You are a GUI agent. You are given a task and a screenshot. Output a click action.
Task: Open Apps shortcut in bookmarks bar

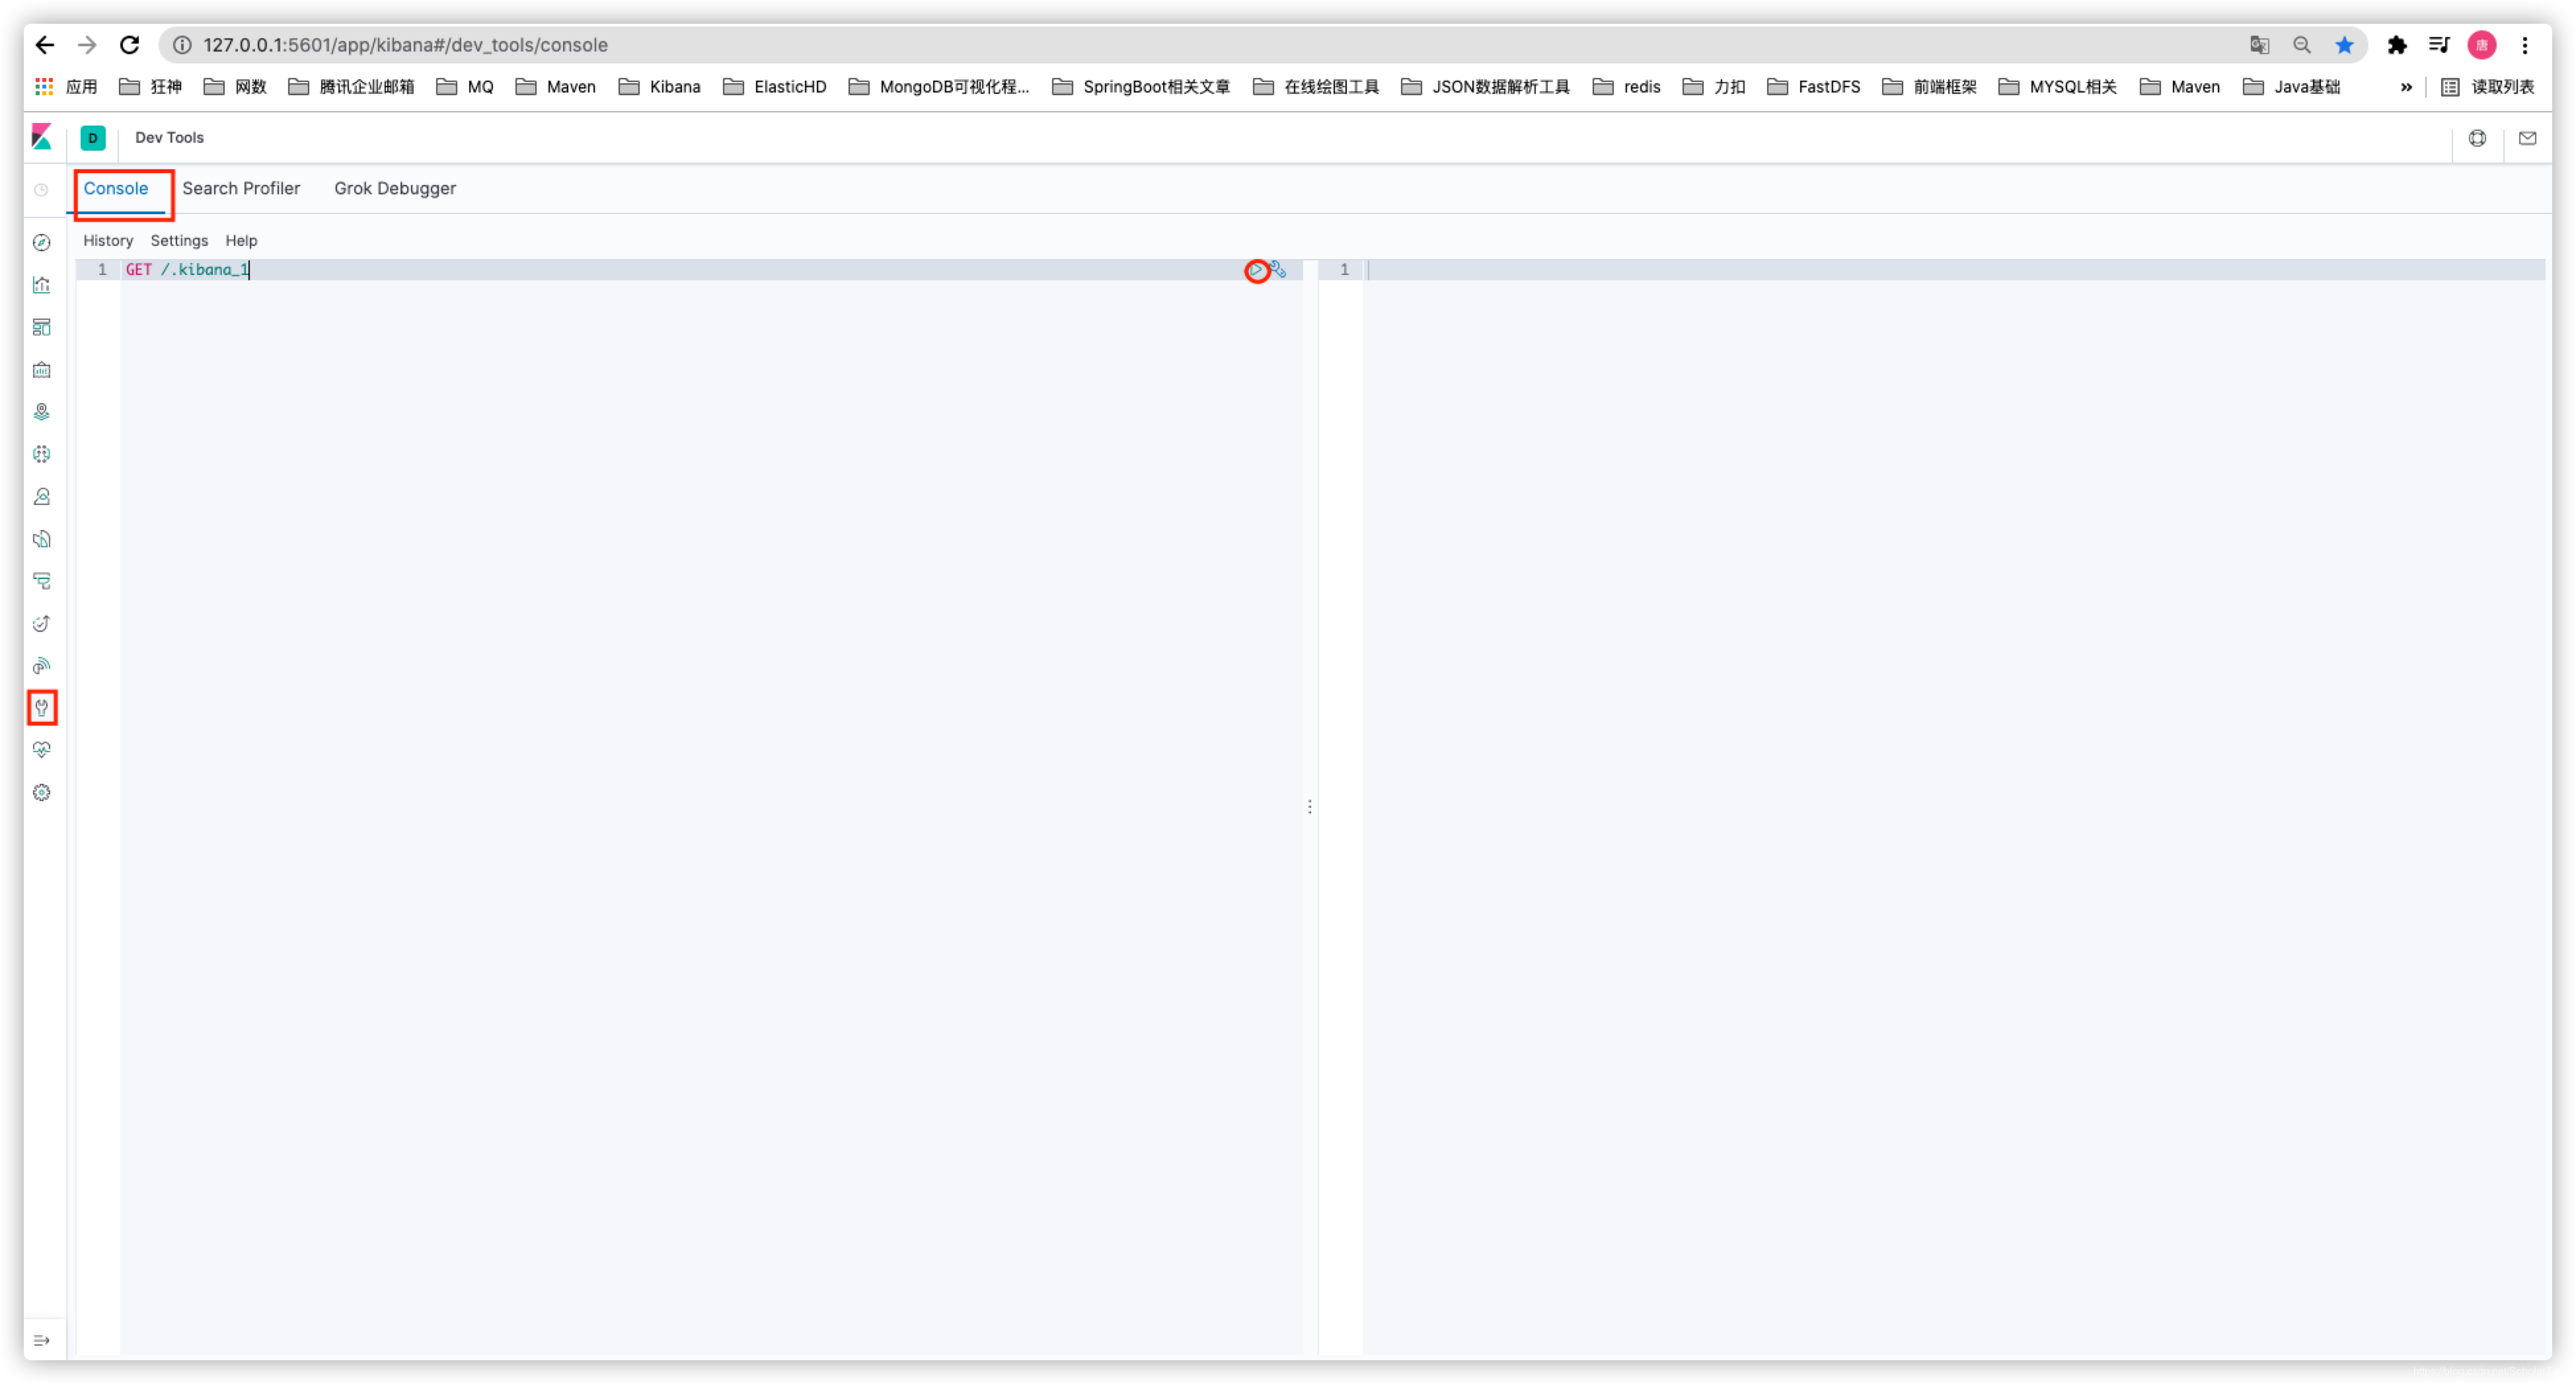coord(66,87)
